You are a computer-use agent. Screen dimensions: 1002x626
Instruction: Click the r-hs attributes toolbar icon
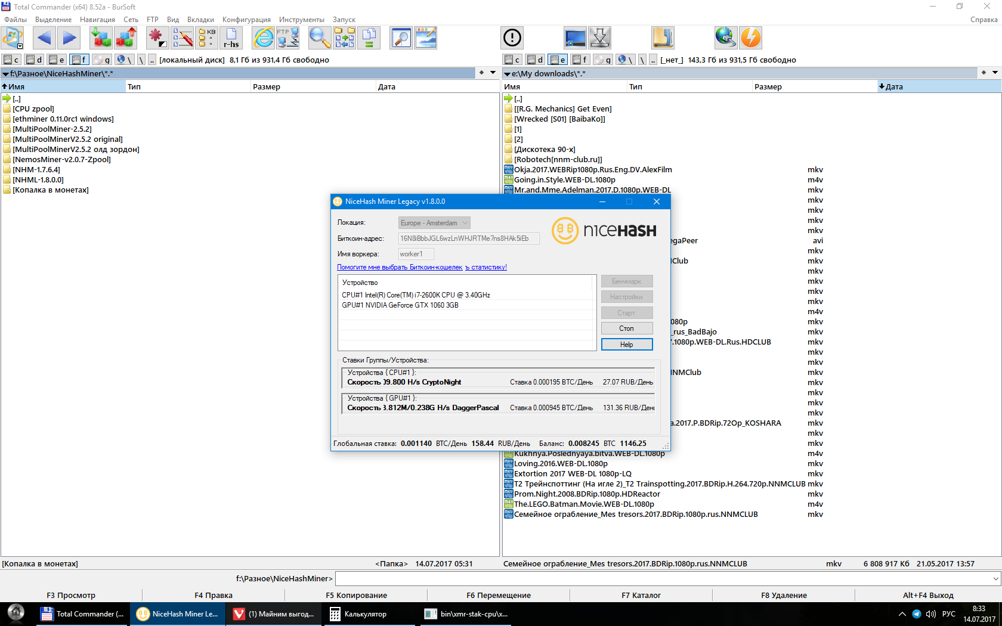tap(231, 38)
